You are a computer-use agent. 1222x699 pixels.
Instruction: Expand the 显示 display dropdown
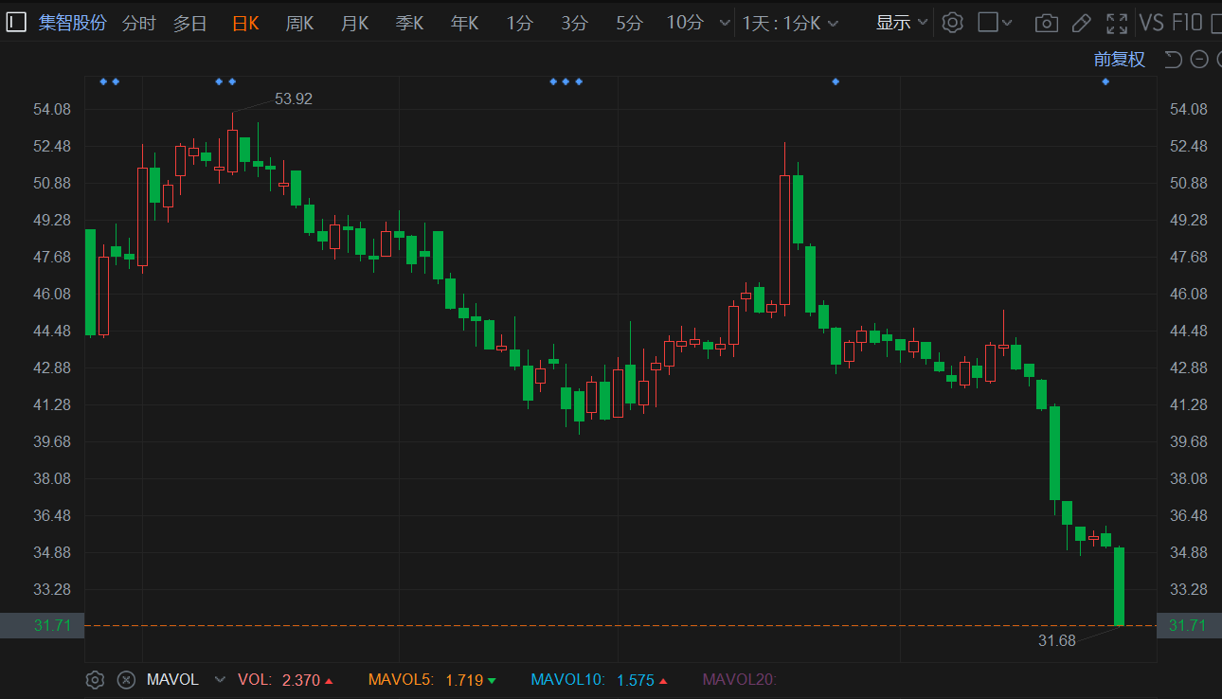[x=901, y=23]
